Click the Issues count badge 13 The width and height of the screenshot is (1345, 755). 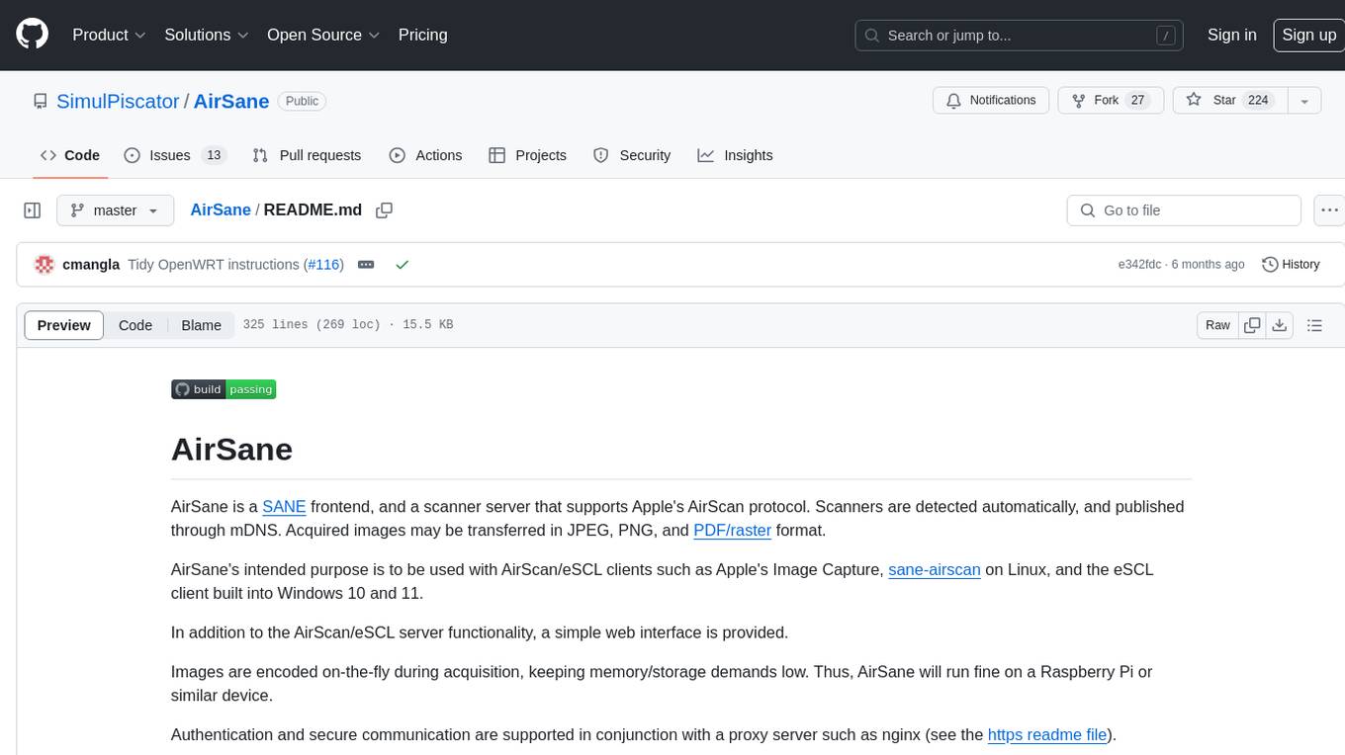tap(214, 155)
